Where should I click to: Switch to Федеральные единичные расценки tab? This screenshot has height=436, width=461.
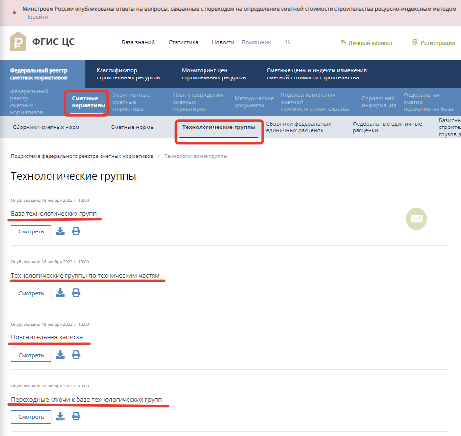click(387, 128)
